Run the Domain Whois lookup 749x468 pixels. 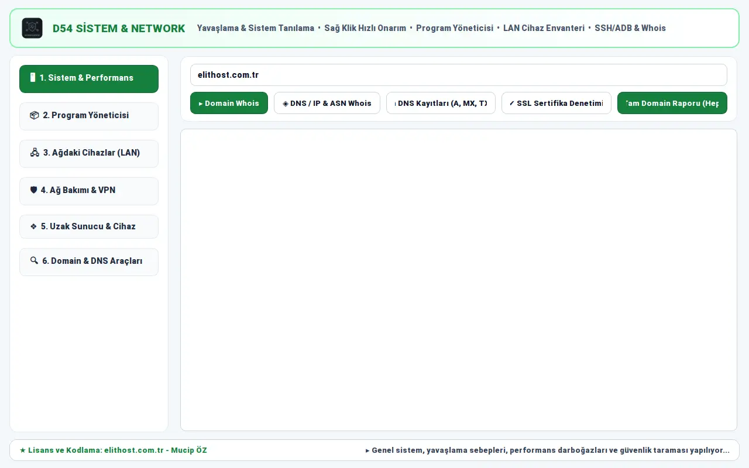click(x=229, y=103)
